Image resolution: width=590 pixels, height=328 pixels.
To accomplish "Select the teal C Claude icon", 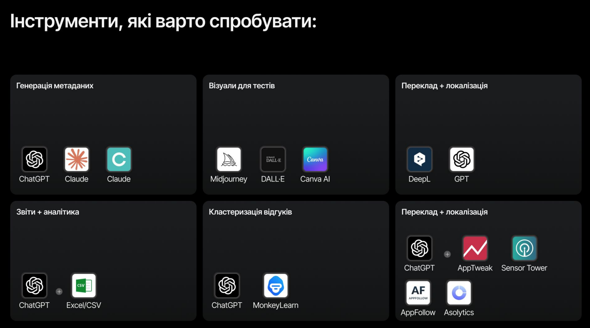I will (119, 159).
